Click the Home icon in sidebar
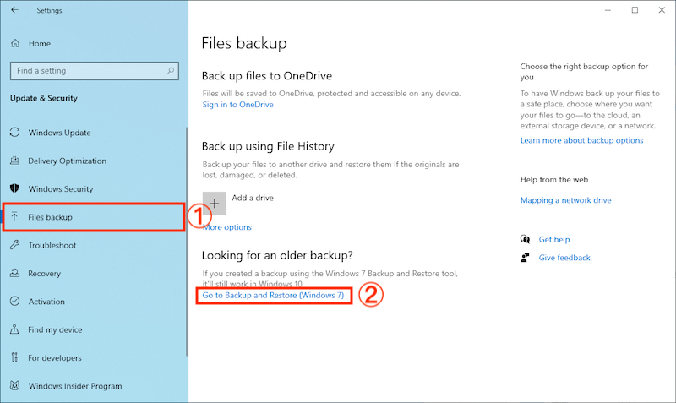The image size is (676, 403). (15, 43)
